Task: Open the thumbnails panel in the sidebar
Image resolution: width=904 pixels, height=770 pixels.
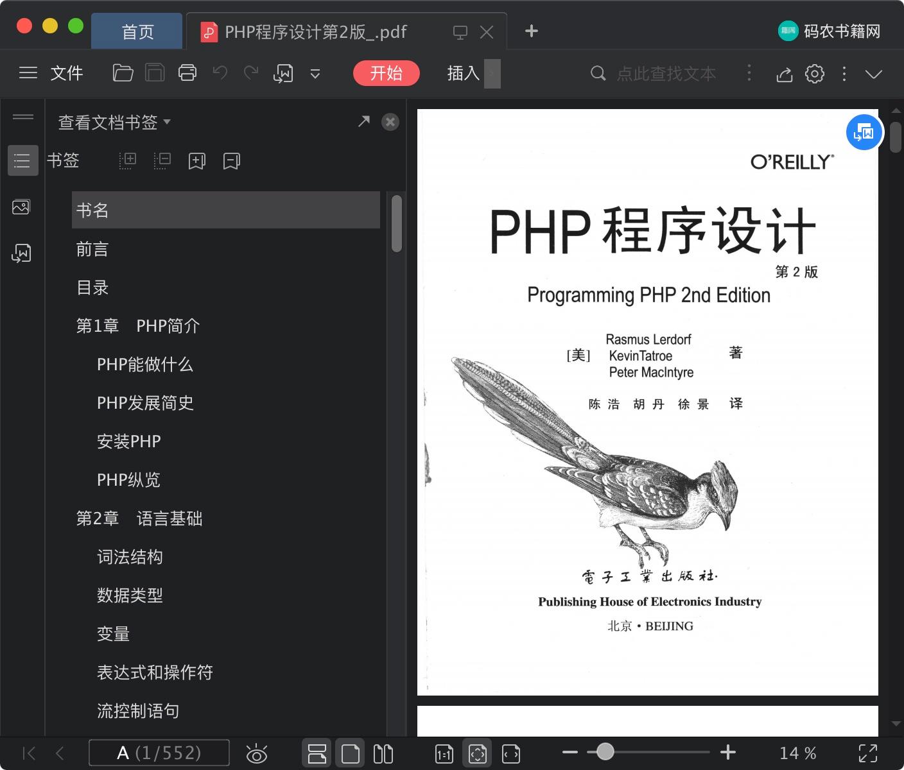Action: (21, 207)
